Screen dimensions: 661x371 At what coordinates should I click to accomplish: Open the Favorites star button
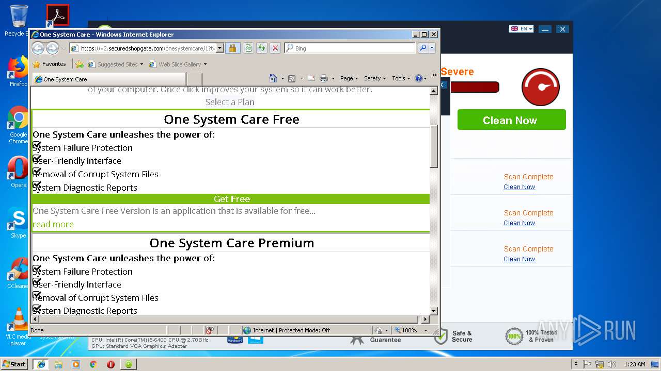(49, 64)
